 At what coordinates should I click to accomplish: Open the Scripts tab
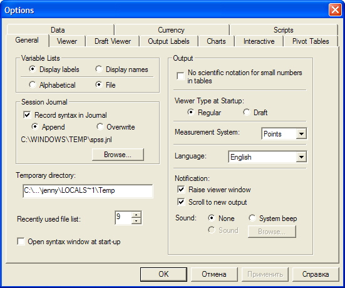pyautogui.click(x=284, y=30)
